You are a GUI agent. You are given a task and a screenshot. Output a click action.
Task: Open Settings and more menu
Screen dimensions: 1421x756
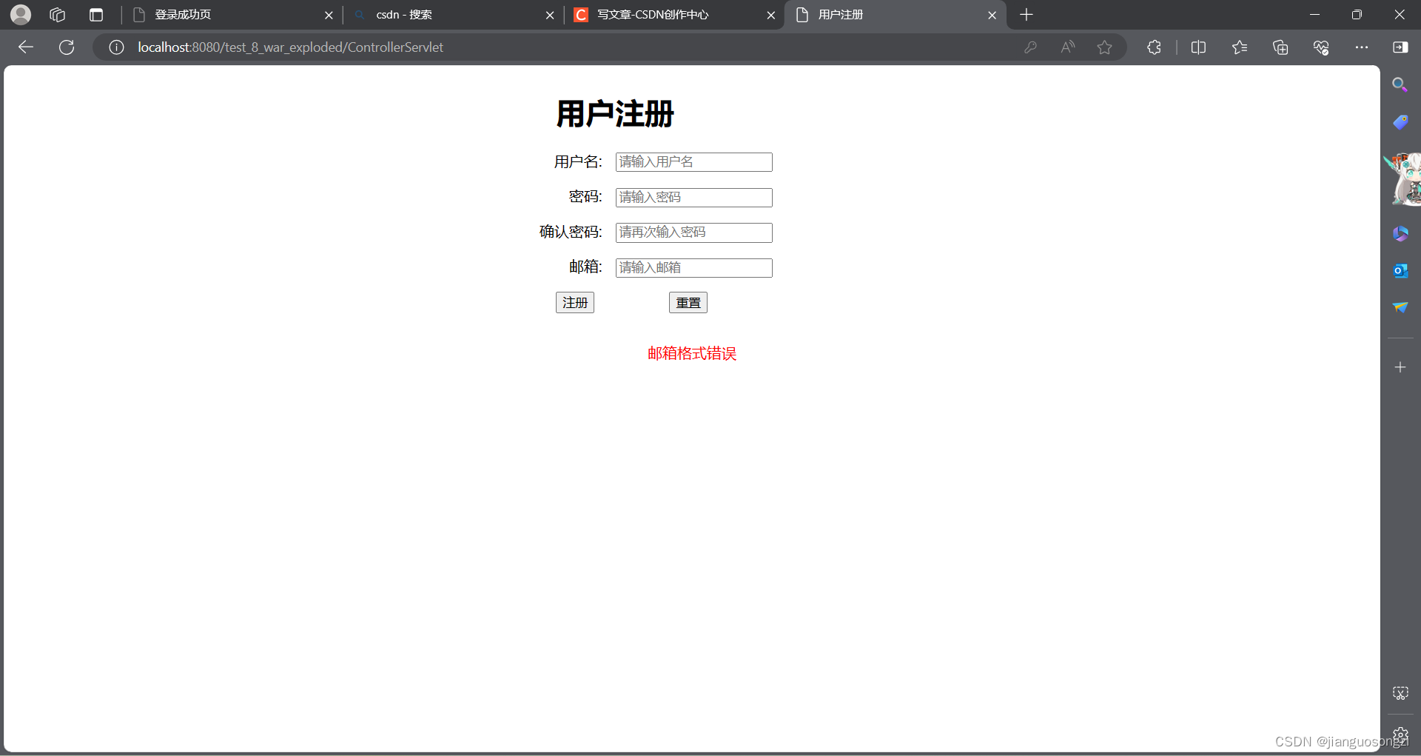point(1362,47)
